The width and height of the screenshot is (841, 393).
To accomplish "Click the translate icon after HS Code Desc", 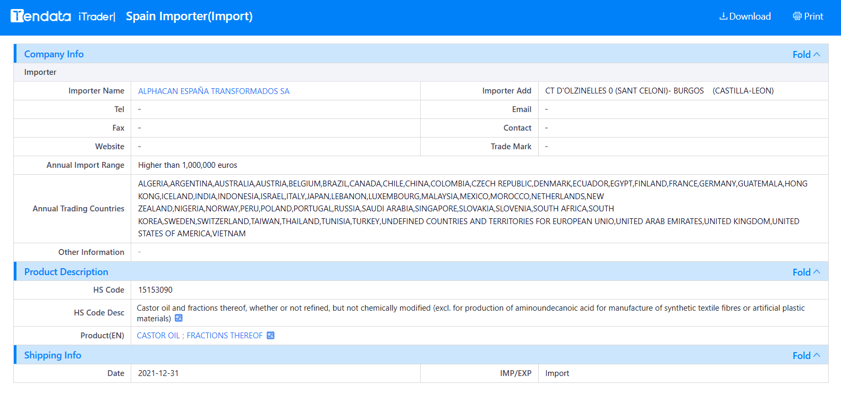I will 179,318.
